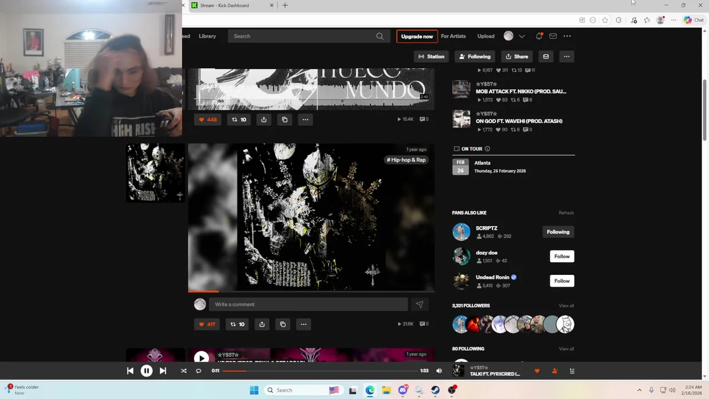Click the search magnifier icon

(x=379, y=36)
